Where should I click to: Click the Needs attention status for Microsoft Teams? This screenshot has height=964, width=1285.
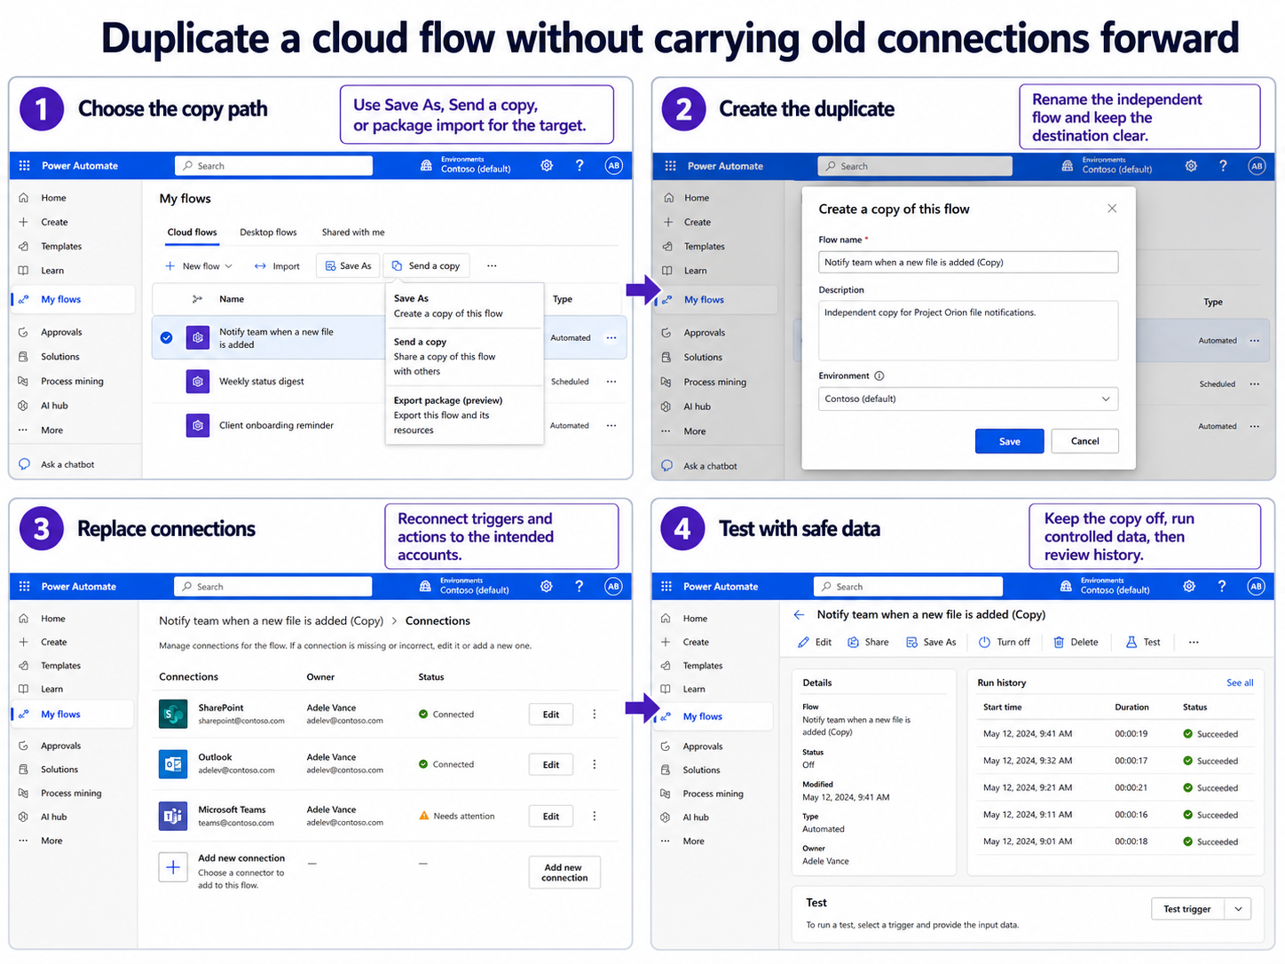tap(457, 816)
